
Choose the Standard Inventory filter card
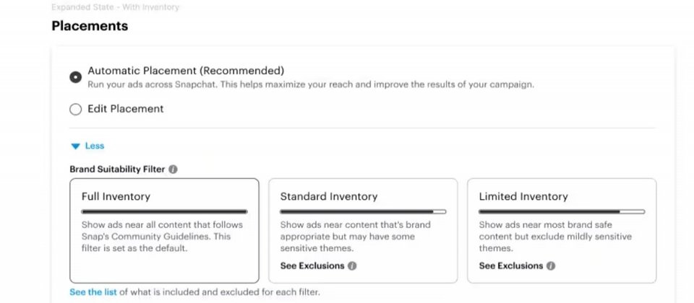[363, 231]
